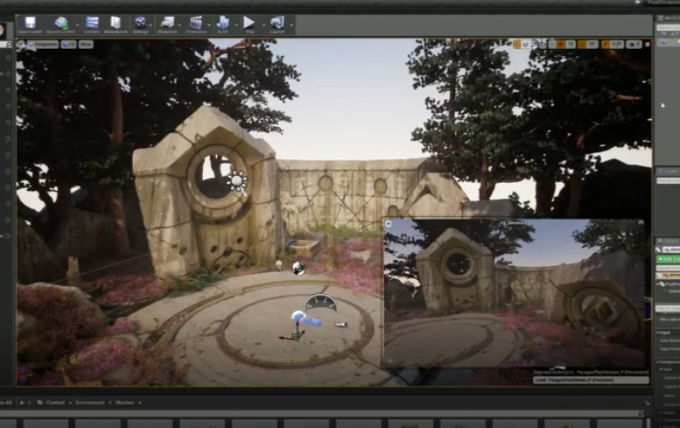Open the Meshes breadcrumb folder
680x428 pixels.
coord(125,403)
